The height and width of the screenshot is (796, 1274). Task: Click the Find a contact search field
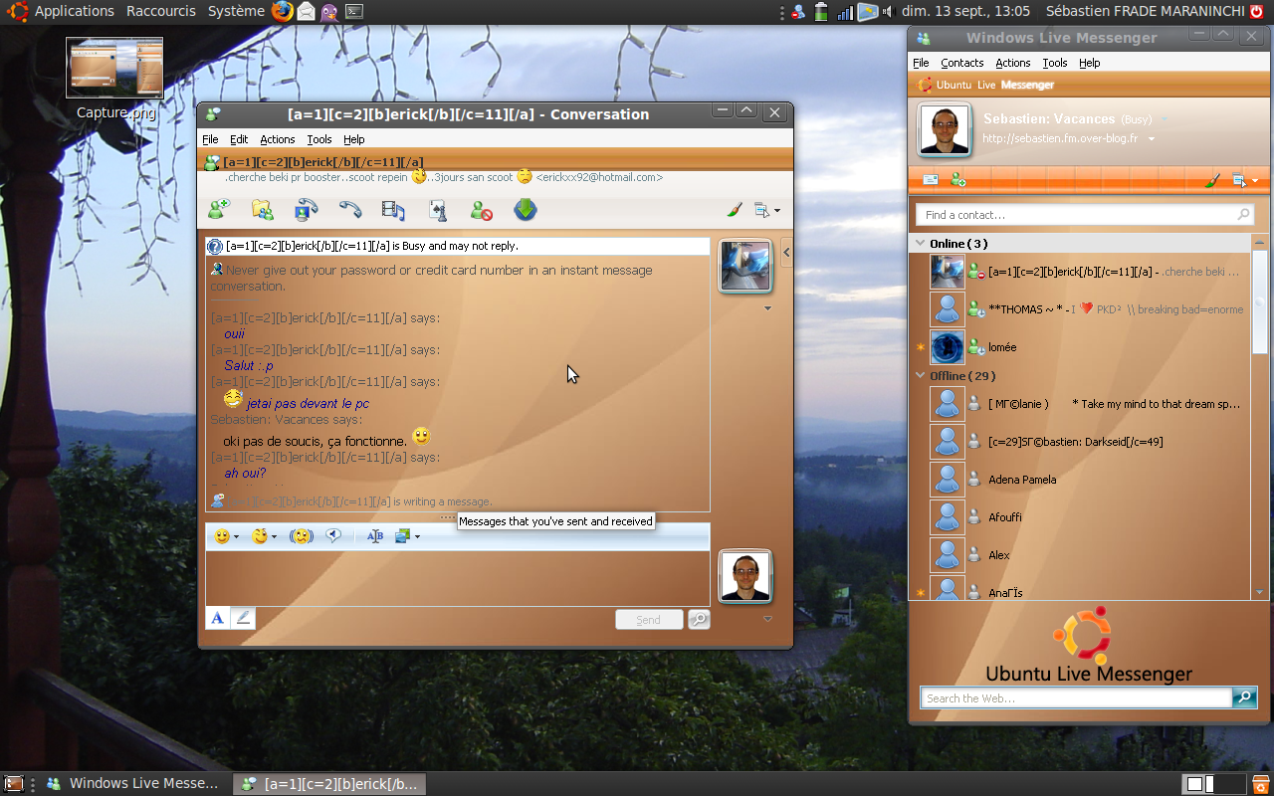pyautogui.click(x=1084, y=215)
